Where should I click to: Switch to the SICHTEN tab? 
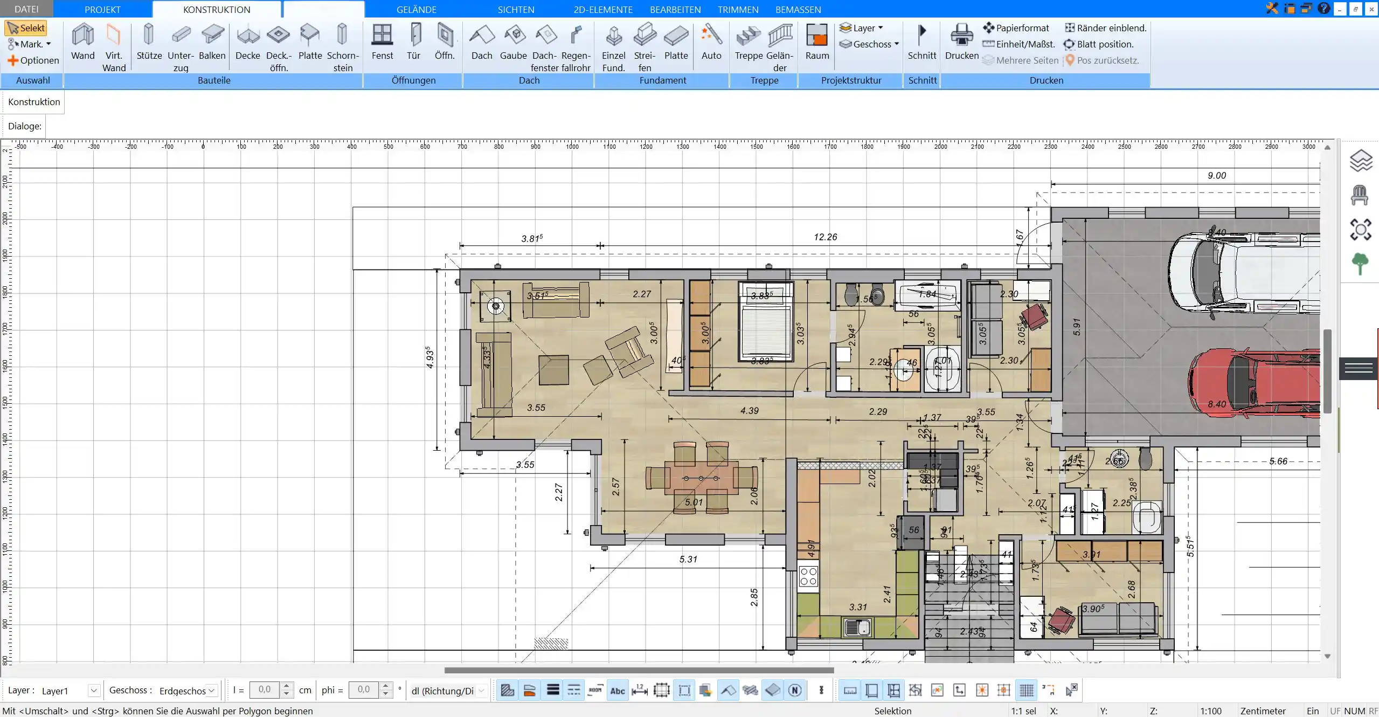coord(516,9)
